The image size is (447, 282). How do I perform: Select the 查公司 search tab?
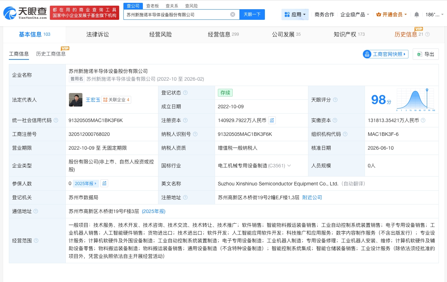pos(133,6)
